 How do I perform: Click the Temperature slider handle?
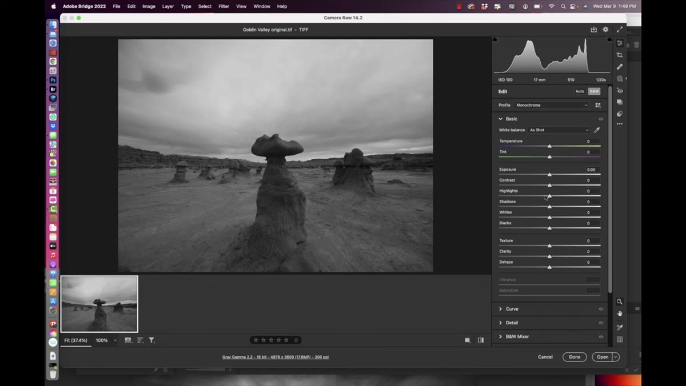(x=549, y=146)
